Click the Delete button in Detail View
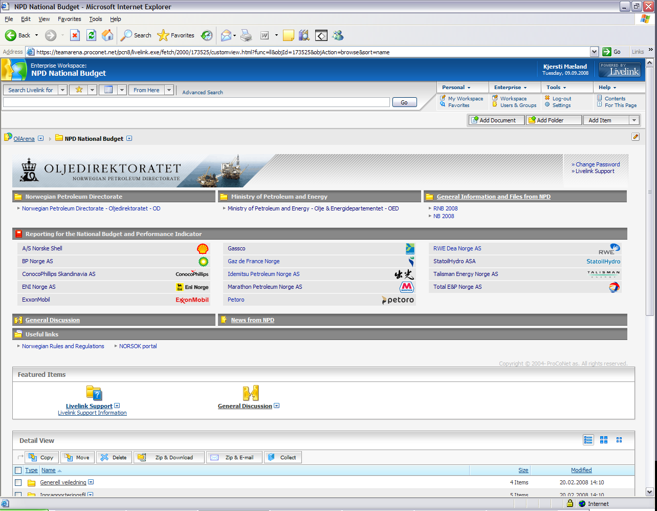 (x=114, y=457)
